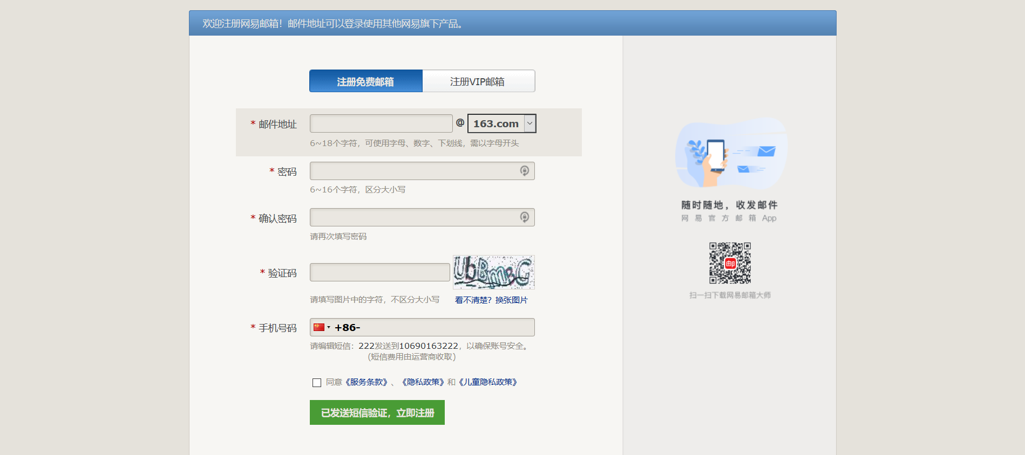Screen dimensions: 1025x455
Task: Click the 手机号码 input field
Action: [x=422, y=327]
